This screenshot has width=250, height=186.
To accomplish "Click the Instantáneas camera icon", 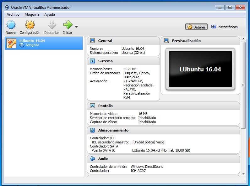I will tap(214, 27).
